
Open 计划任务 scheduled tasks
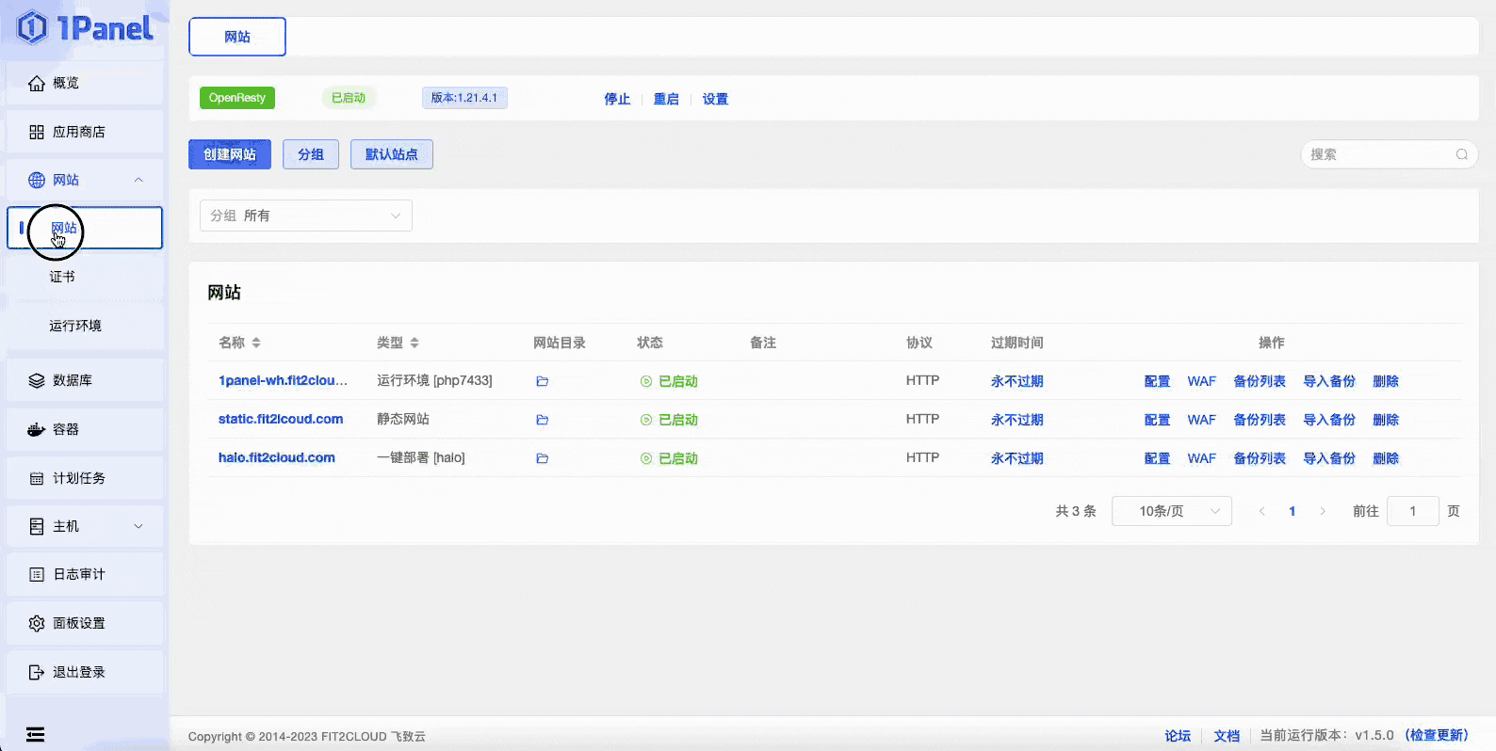[x=85, y=478]
